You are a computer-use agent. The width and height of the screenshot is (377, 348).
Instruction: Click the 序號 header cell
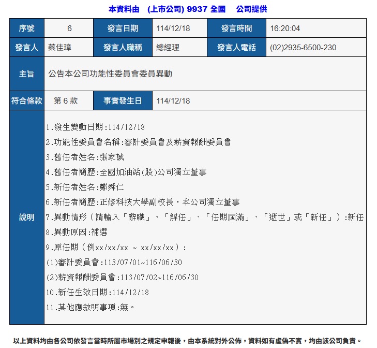pyautogui.click(x=27, y=28)
